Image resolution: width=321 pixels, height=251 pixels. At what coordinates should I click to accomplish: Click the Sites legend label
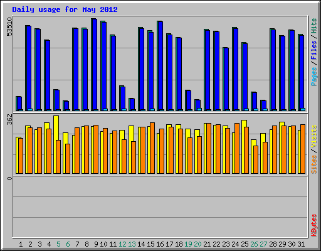(313, 164)
